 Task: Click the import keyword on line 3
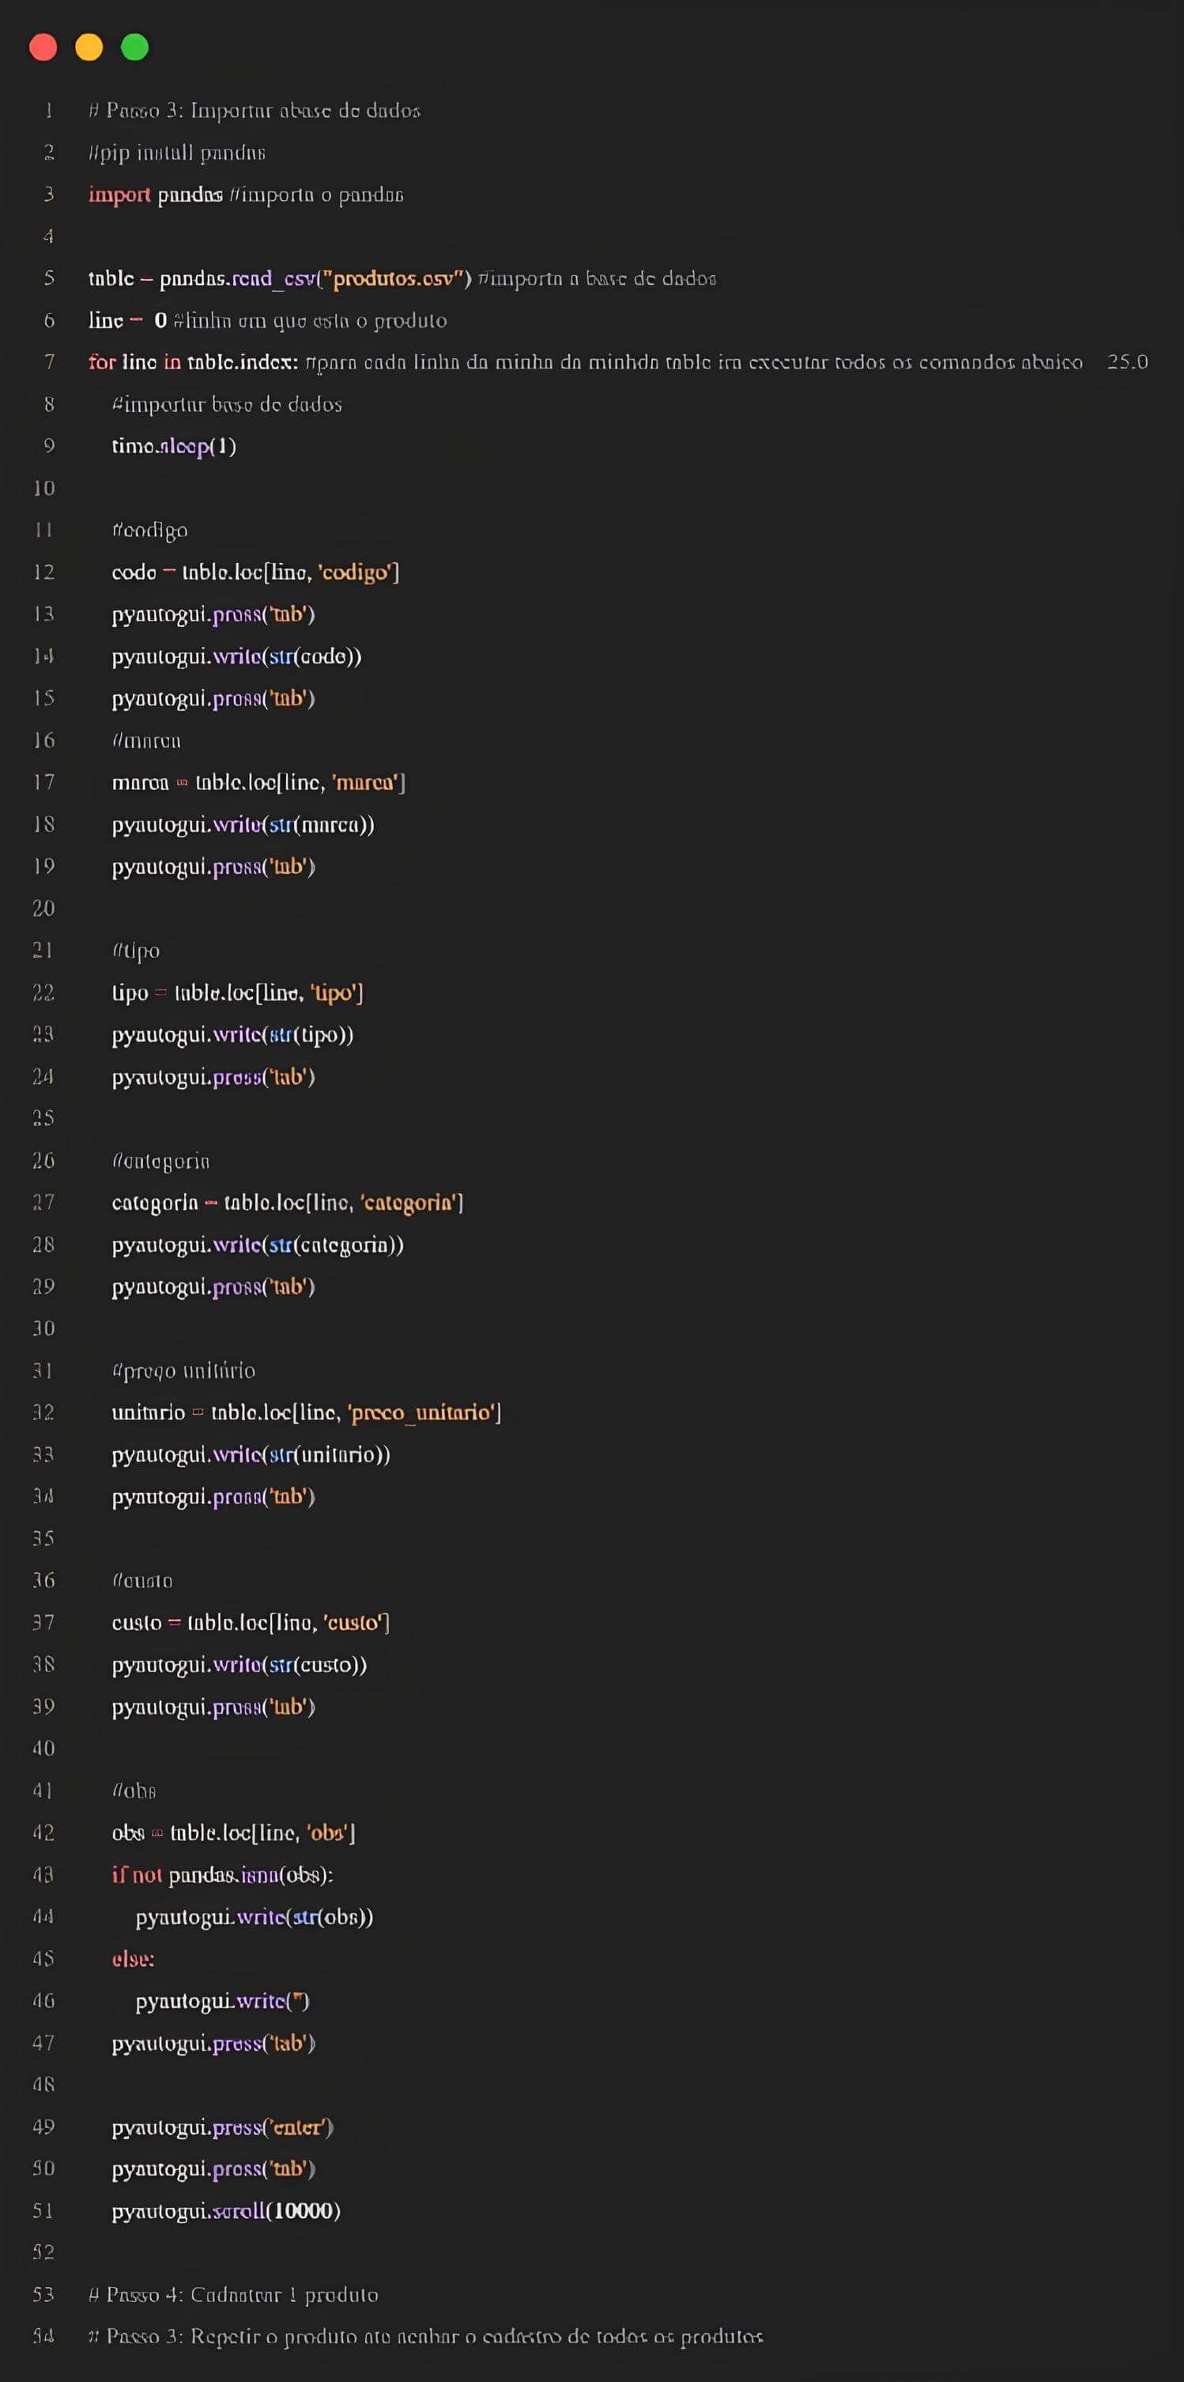click(119, 195)
